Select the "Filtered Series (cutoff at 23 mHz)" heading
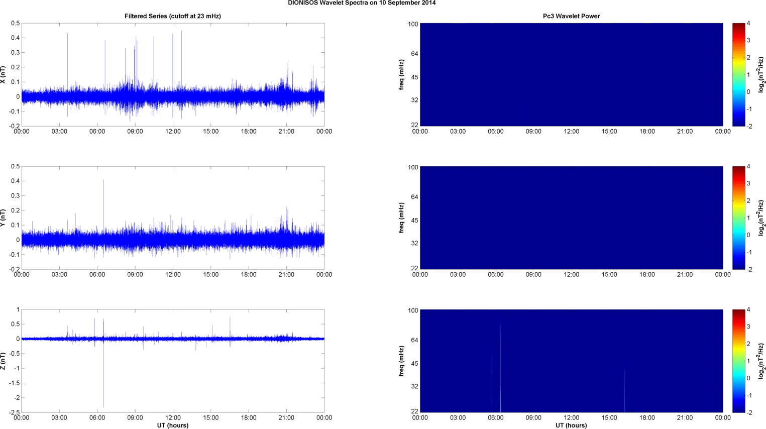This screenshot has height=429, width=766. (x=173, y=16)
